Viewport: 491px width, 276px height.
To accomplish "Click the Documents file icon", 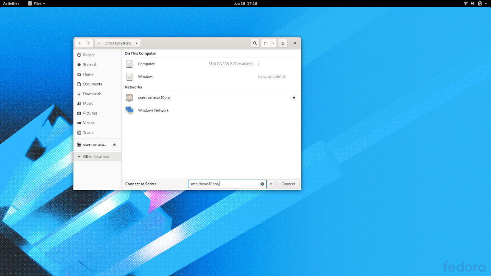I will (79, 84).
